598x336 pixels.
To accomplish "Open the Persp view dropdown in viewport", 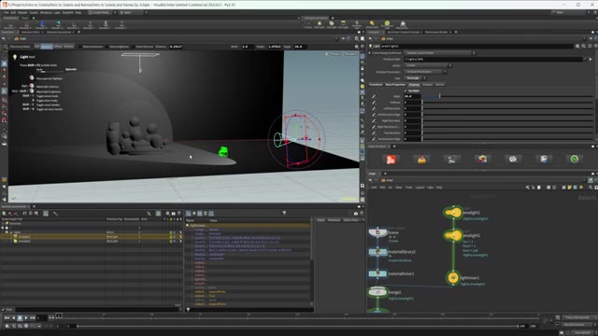I will pyautogui.click(x=335, y=54).
